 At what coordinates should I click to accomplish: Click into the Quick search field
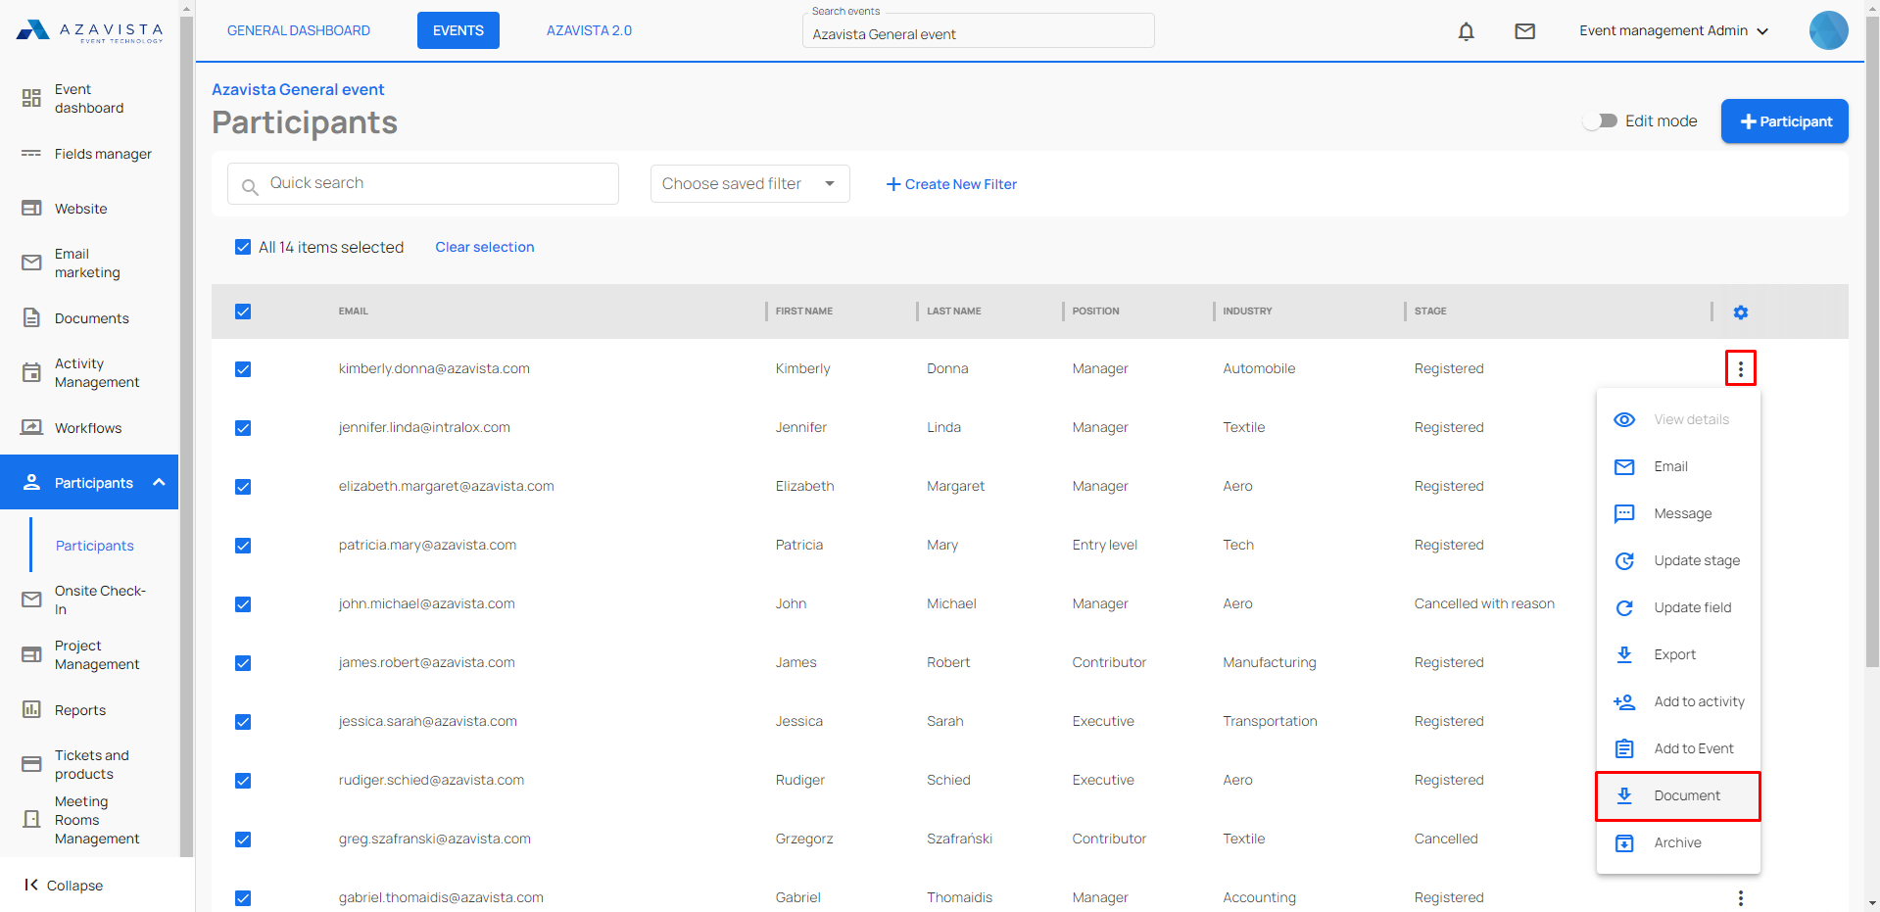423,183
